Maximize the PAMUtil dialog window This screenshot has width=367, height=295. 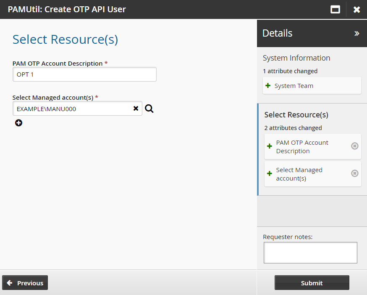(335, 9)
